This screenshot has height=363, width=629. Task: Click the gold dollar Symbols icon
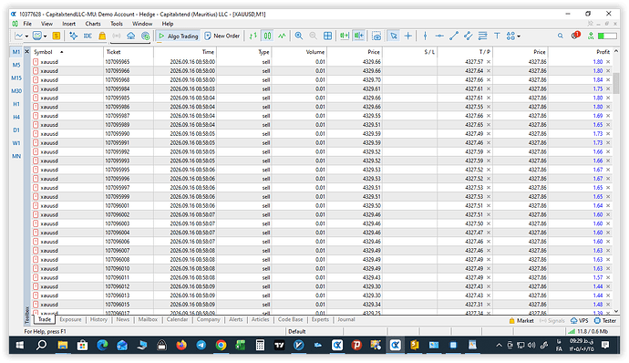pyautogui.click(x=57, y=36)
